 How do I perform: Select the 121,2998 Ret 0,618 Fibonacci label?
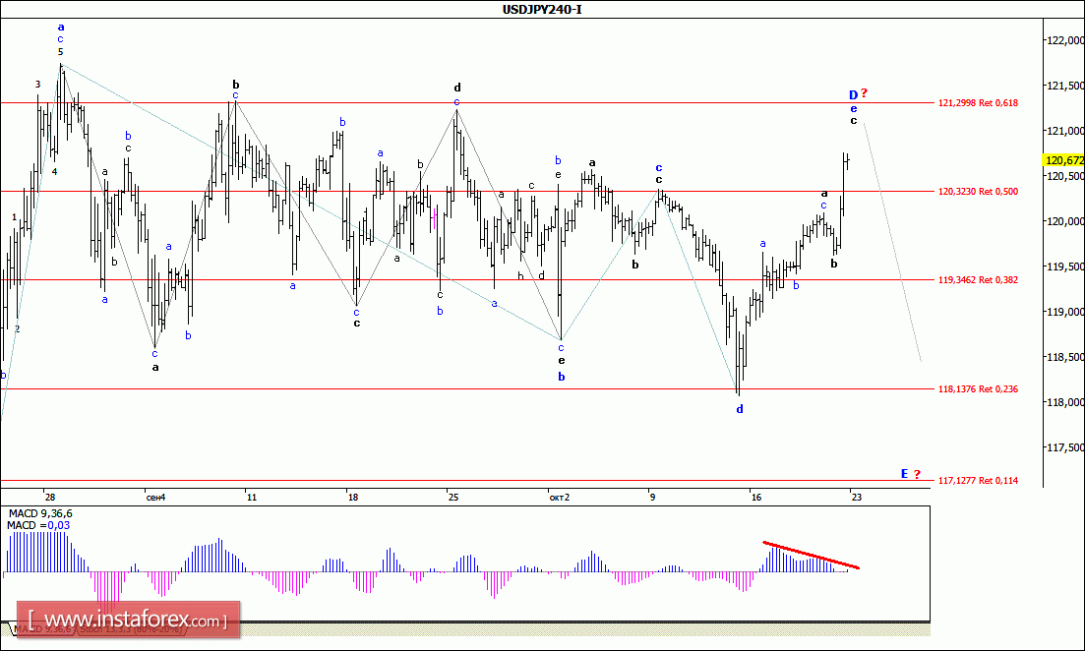pyautogui.click(x=978, y=103)
